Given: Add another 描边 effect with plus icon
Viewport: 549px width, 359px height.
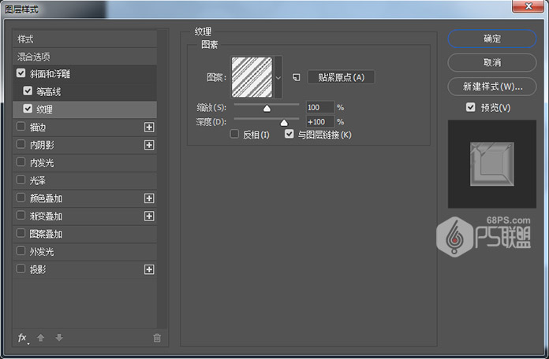Looking at the screenshot, I should tap(149, 128).
